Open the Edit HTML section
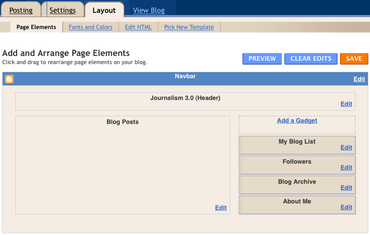Screen dimensions: 370x235 (x=138, y=27)
